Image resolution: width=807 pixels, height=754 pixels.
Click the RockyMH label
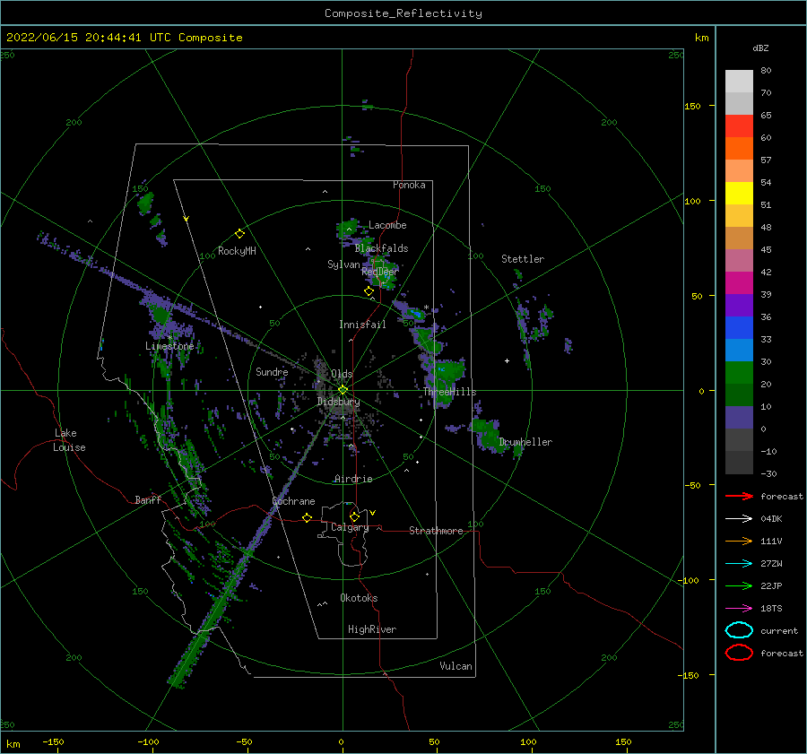[x=237, y=251]
